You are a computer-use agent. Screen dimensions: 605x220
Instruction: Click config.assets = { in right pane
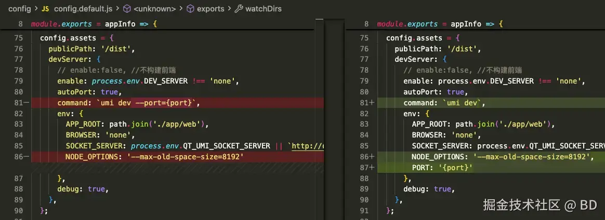point(423,38)
